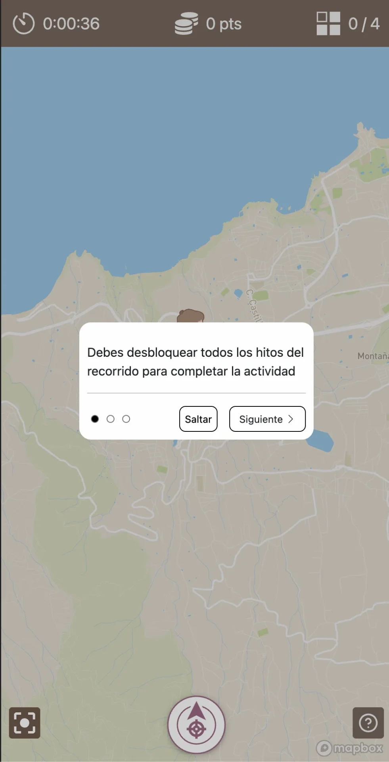The width and height of the screenshot is (389, 762).
Task: Click the coins stack points icon
Action: [186, 24]
